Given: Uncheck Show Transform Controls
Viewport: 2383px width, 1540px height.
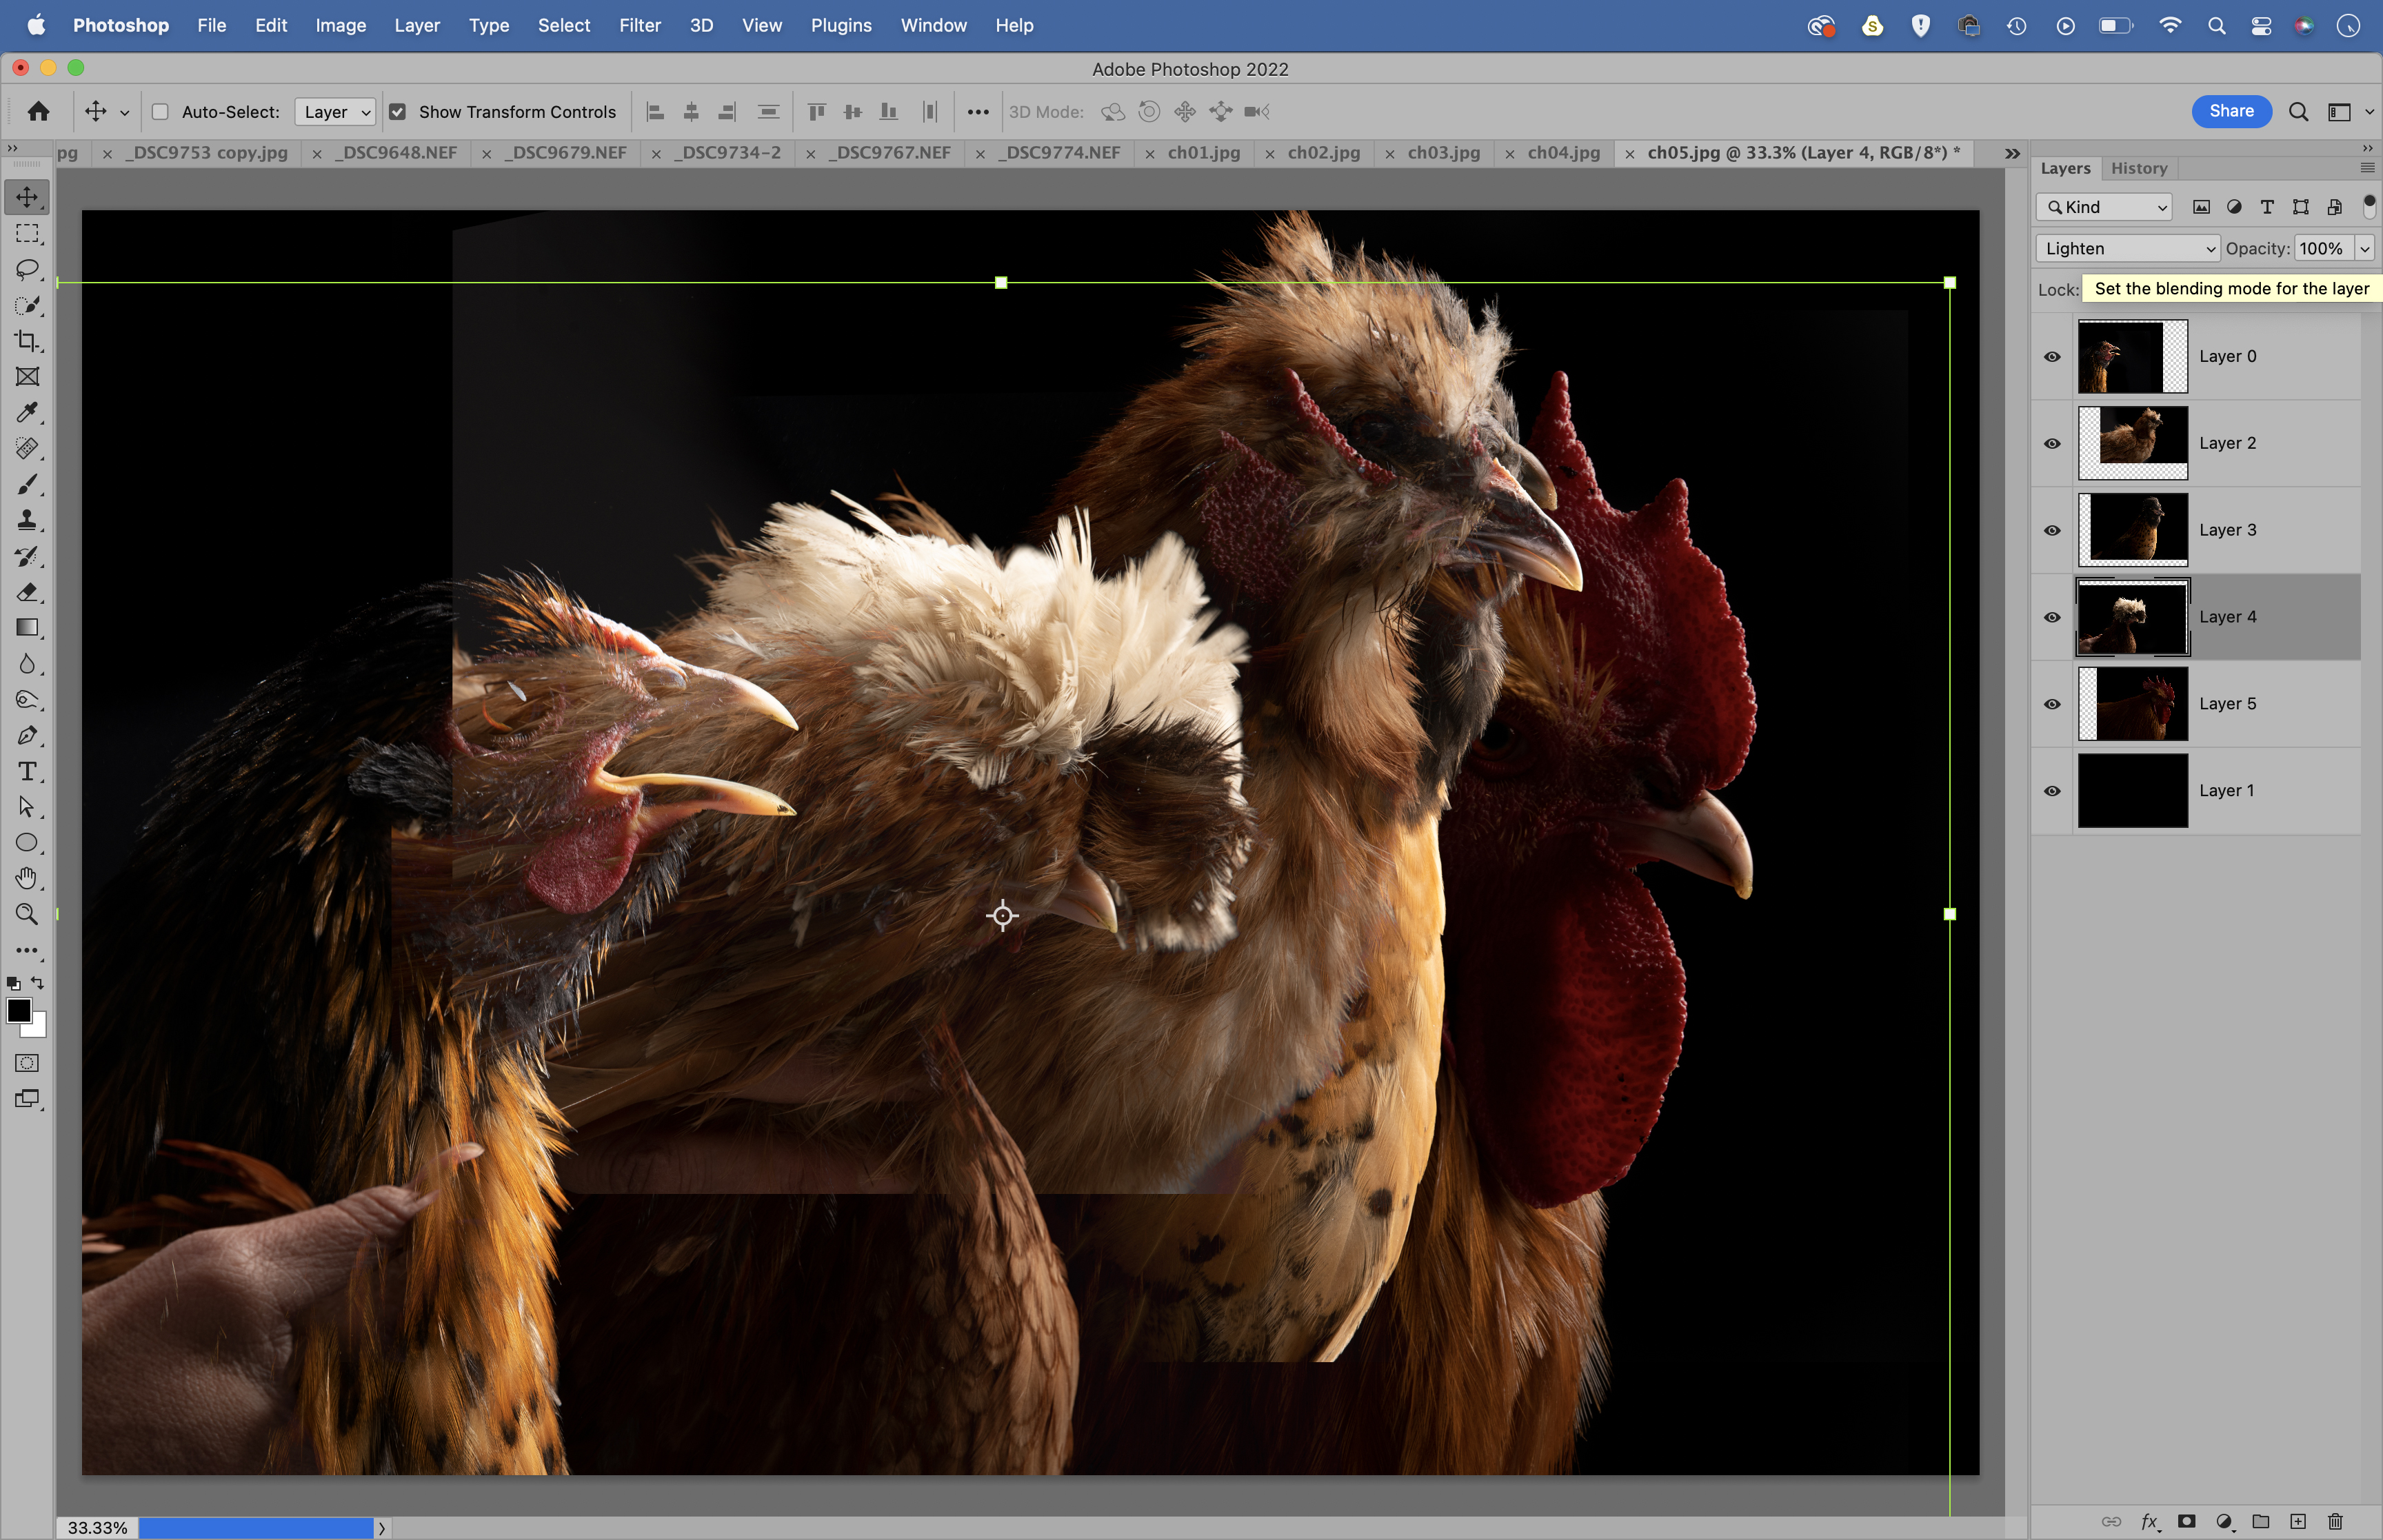Looking at the screenshot, I should [397, 112].
